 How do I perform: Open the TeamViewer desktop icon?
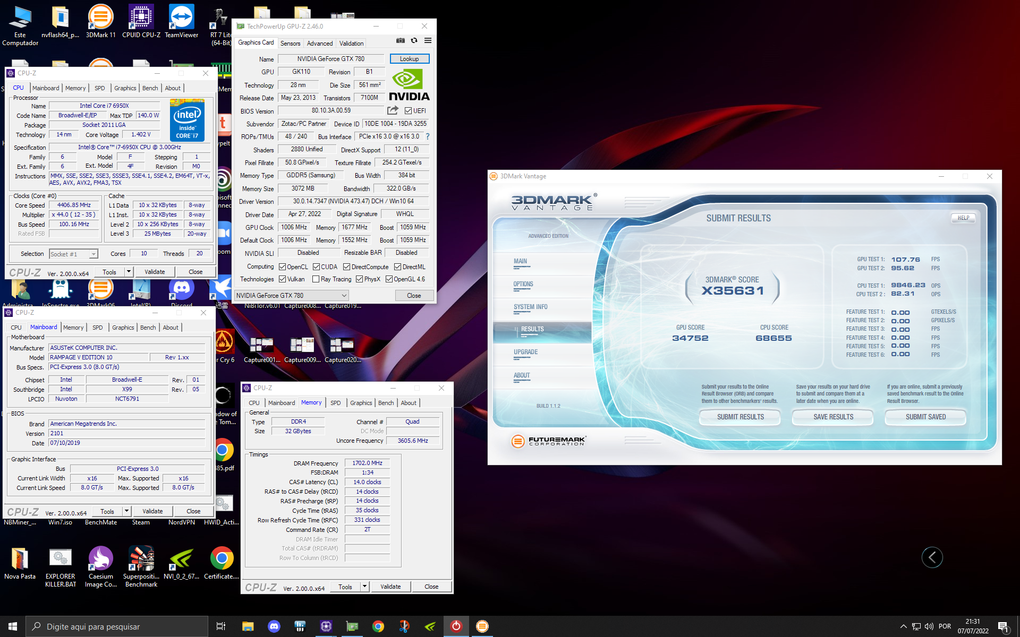click(x=182, y=21)
